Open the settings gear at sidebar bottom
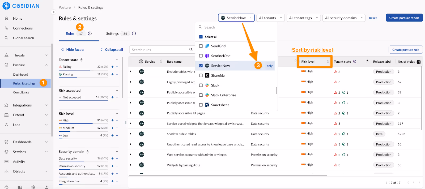The width and height of the screenshot is (425, 189). coord(33,187)
